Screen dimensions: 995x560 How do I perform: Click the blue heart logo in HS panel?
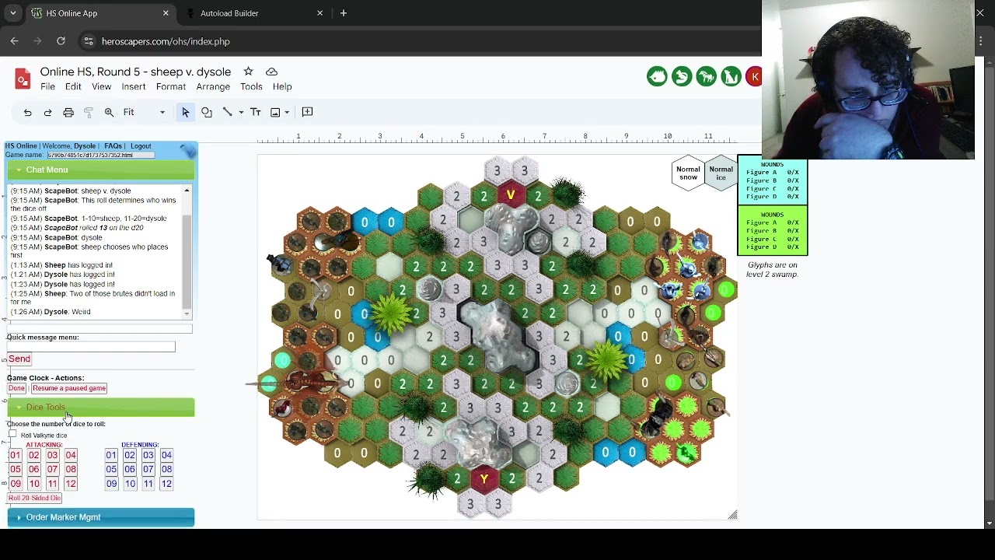point(187,150)
